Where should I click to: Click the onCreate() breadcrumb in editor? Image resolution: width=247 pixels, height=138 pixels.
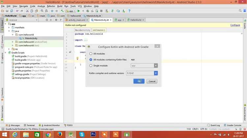coord(99,30)
